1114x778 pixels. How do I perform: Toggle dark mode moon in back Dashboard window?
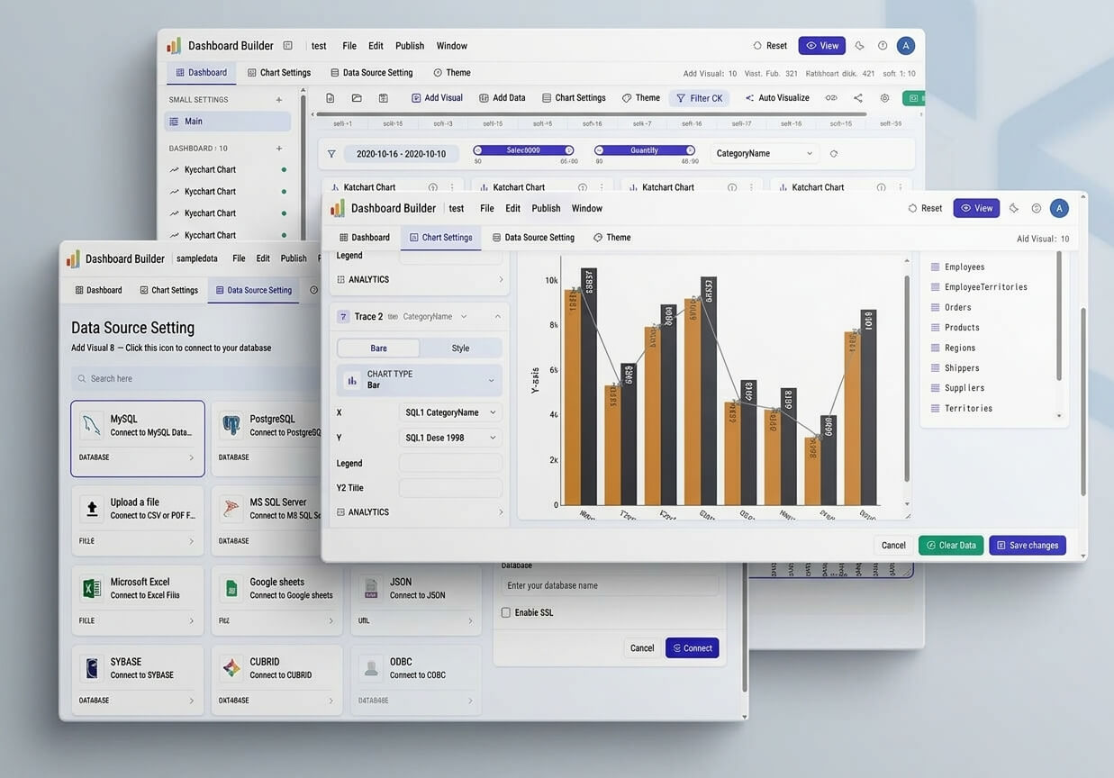tap(859, 46)
